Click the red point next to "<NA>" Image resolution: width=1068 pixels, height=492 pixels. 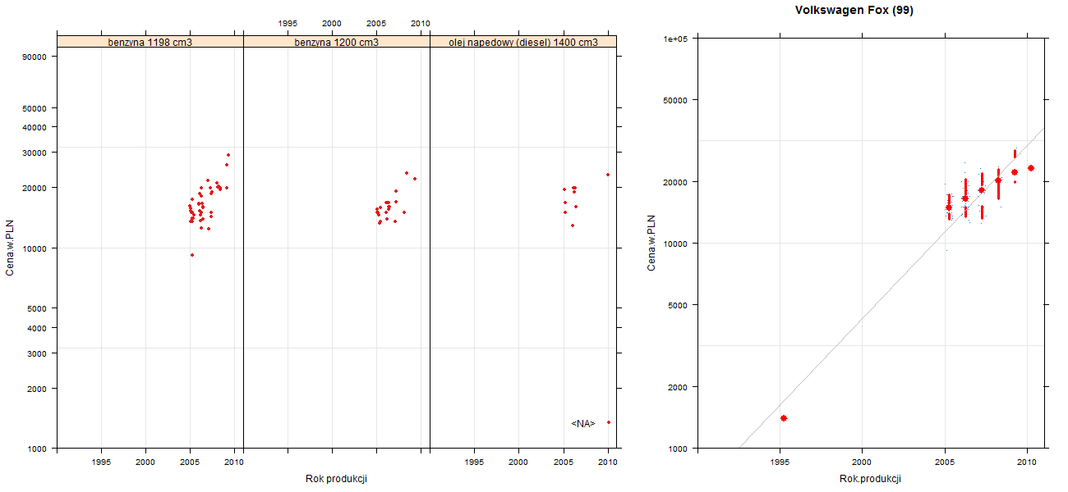(x=609, y=422)
